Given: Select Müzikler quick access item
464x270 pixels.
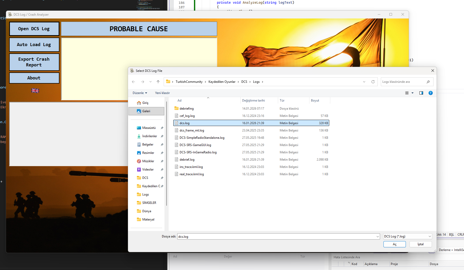Looking at the screenshot, I should coord(148,161).
